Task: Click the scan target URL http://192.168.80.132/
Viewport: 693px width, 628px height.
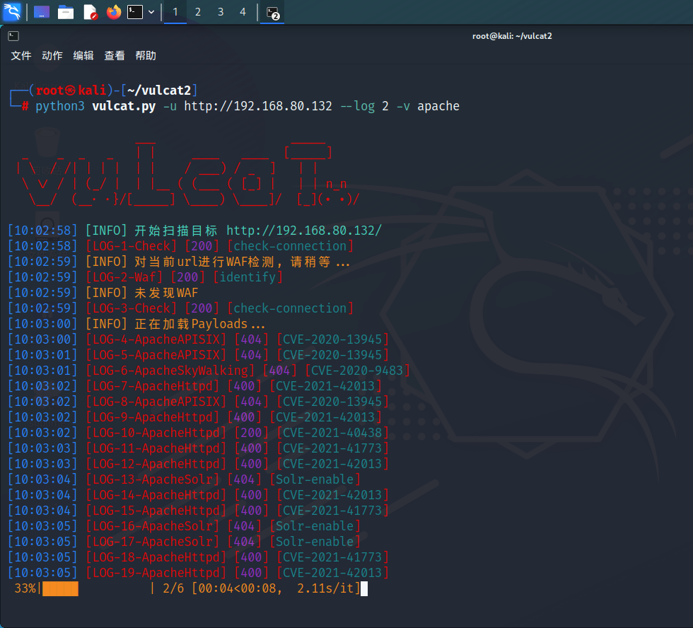Action: 304,231
